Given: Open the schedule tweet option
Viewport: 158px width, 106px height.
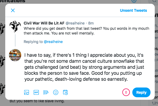Looking at the screenshot, I should tap(65, 92).
